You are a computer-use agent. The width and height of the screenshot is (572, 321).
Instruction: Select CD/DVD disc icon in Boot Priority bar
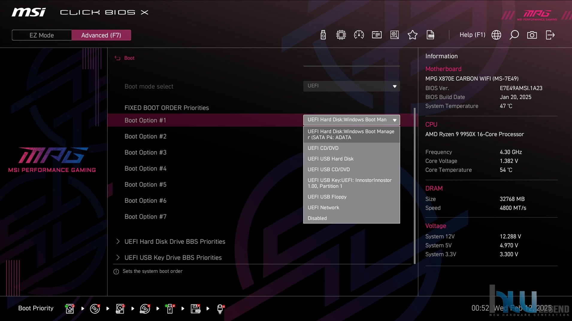(95, 308)
